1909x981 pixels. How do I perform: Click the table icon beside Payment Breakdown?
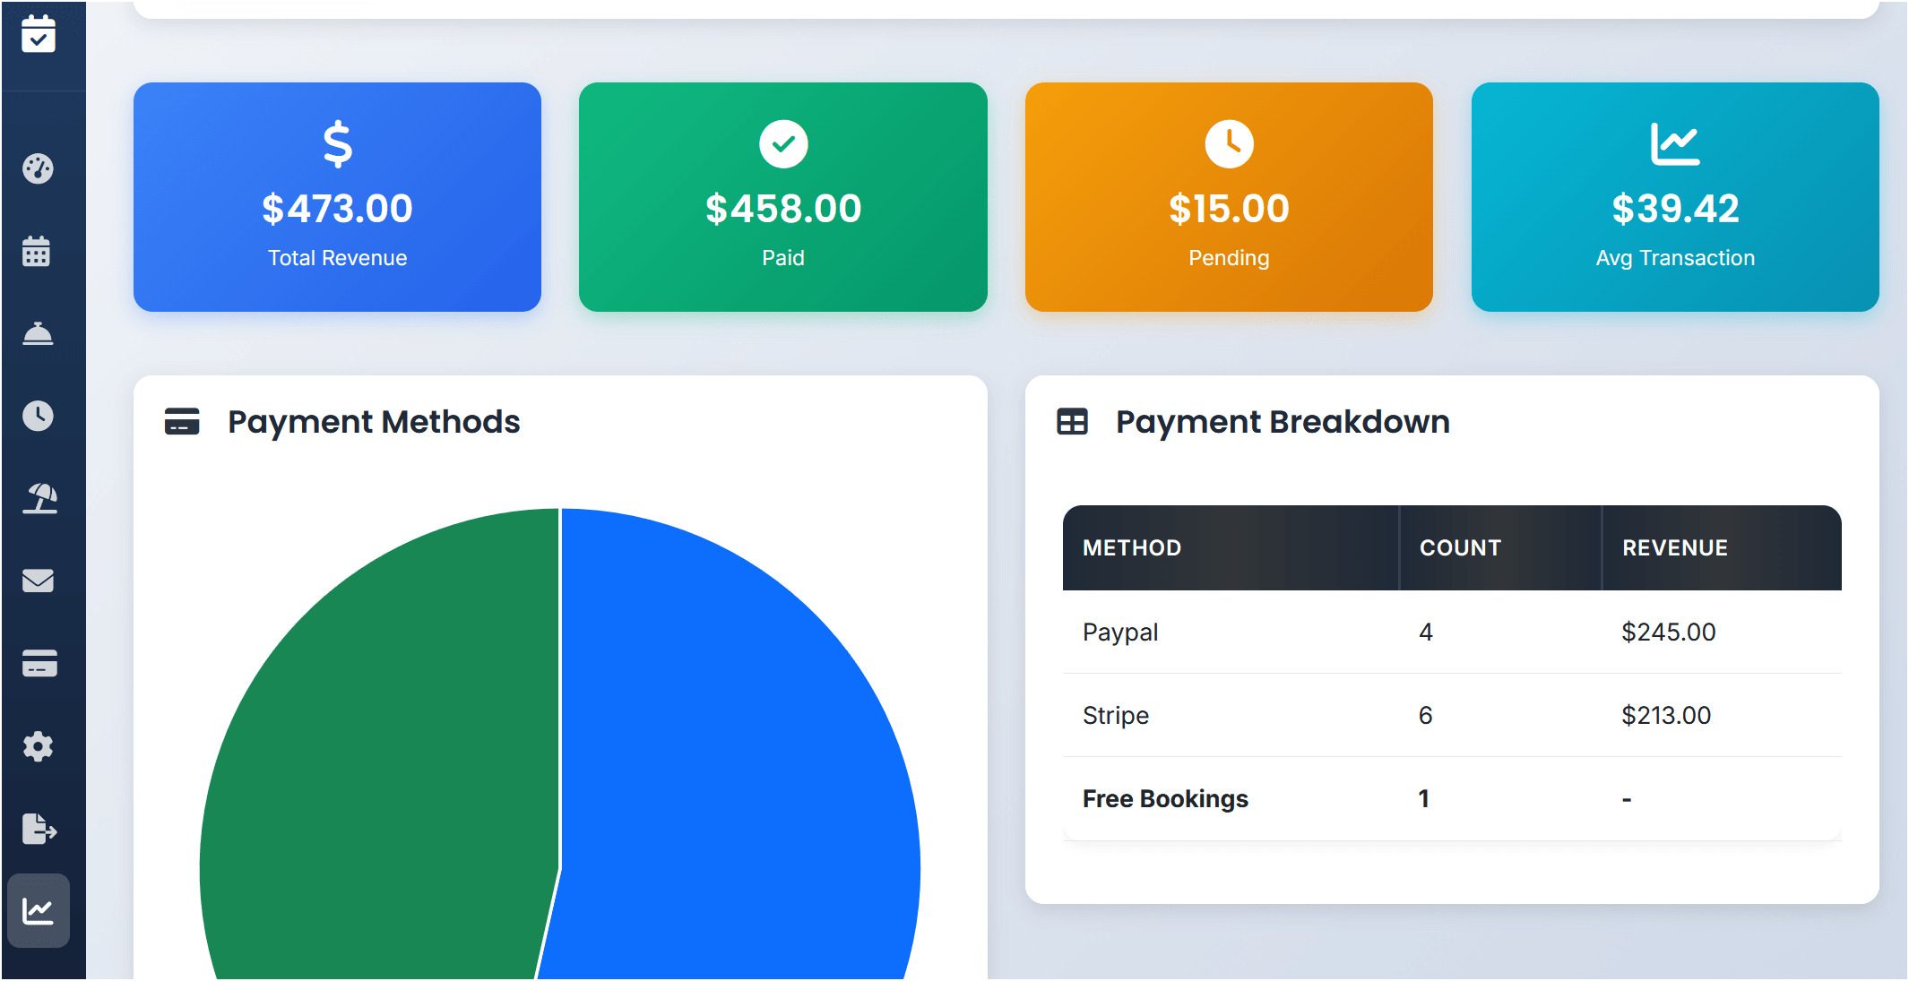[x=1072, y=421]
